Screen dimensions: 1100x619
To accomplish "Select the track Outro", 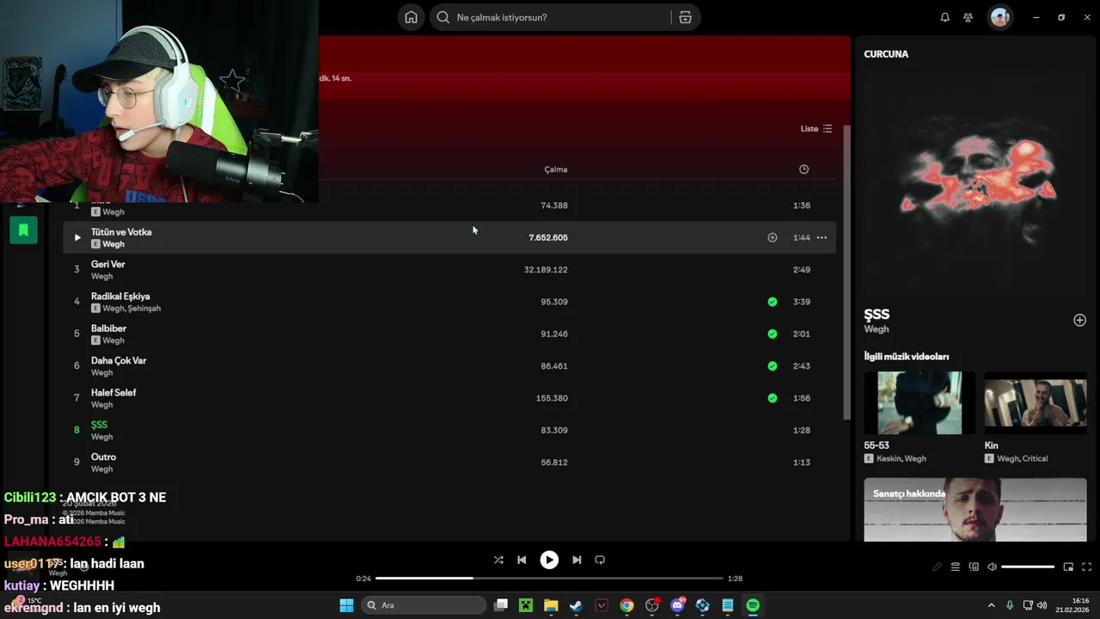I will pos(103,457).
